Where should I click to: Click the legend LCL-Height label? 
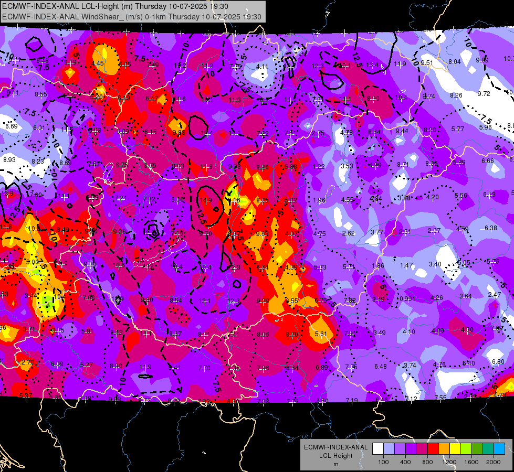[x=335, y=456]
